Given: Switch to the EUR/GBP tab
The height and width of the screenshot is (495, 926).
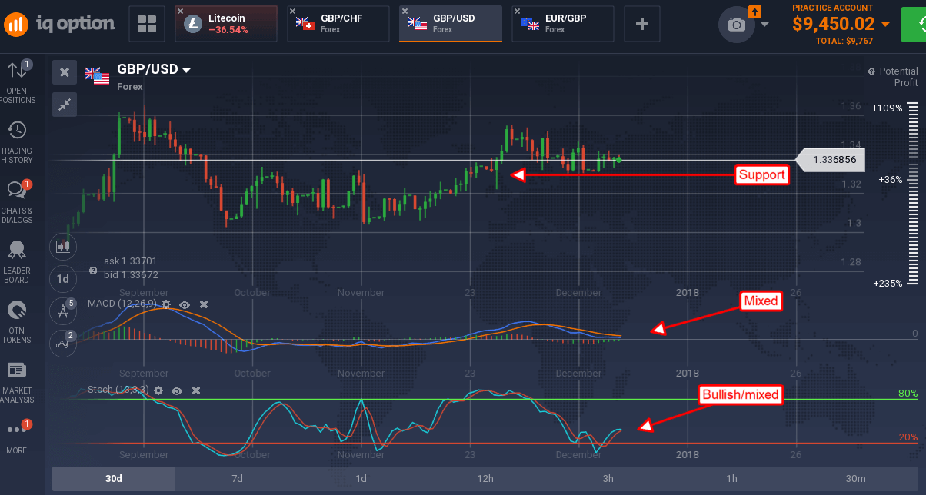Looking at the screenshot, I should click(x=562, y=24).
